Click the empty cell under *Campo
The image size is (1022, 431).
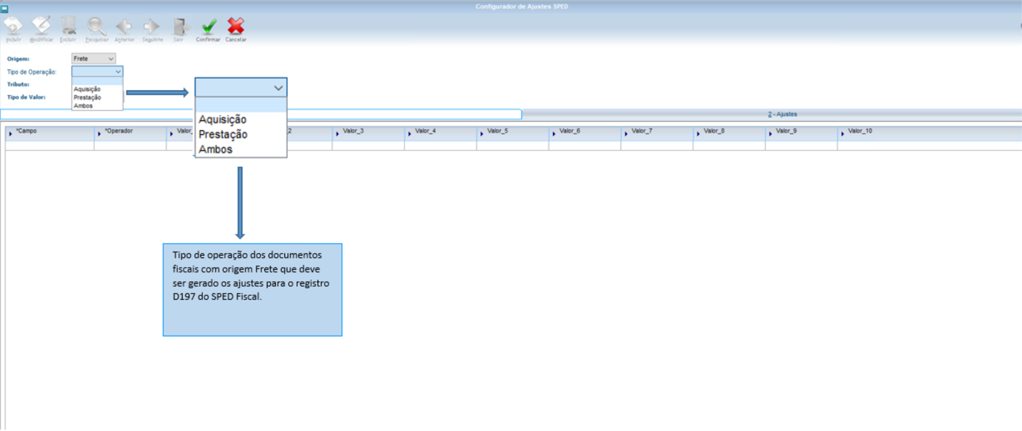pos(50,145)
